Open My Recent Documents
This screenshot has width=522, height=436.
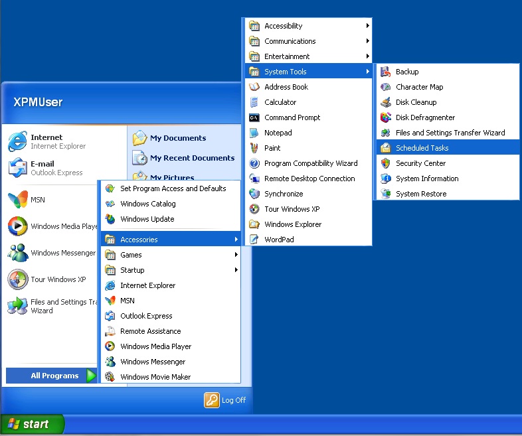point(183,158)
